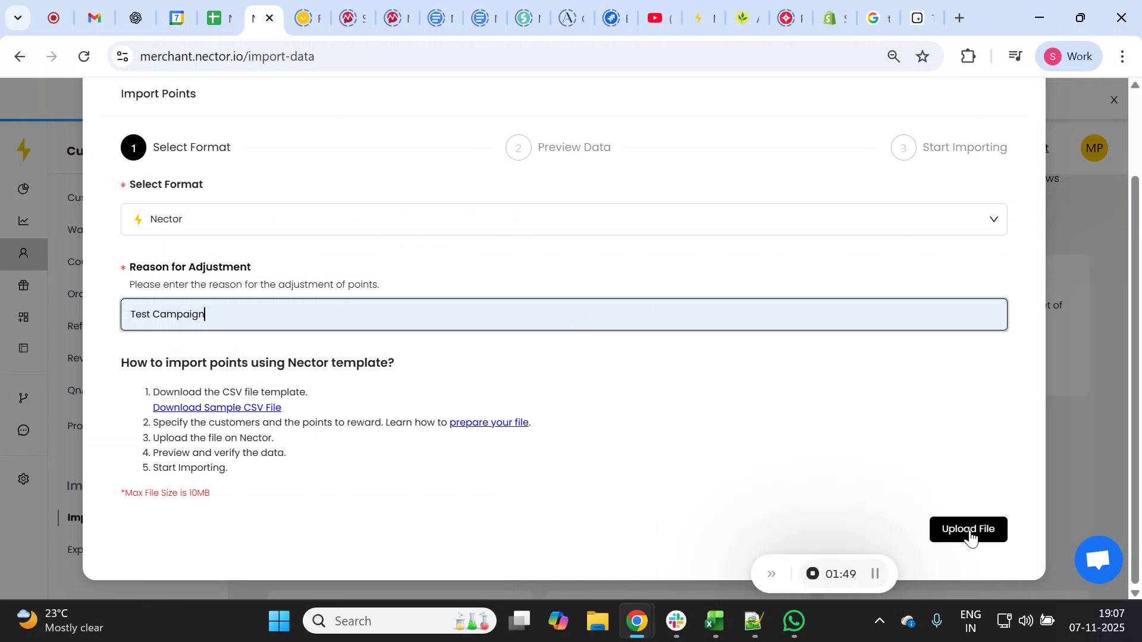Click the Settings gear icon in the sidebar

point(24,479)
